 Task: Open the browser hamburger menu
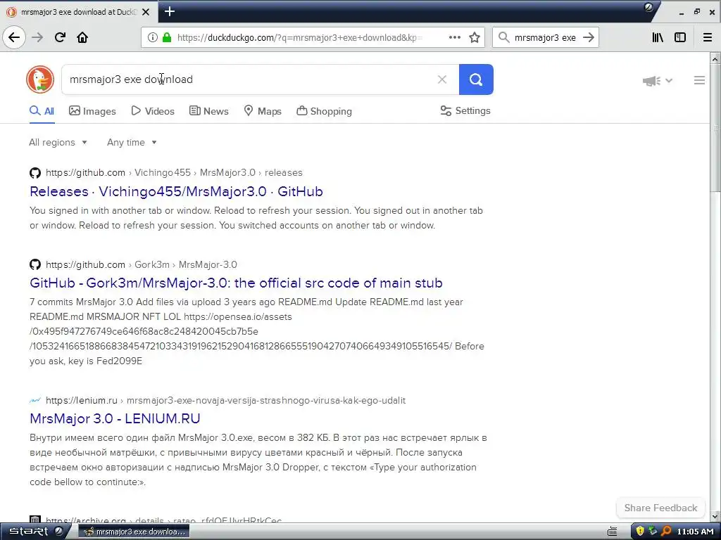point(708,38)
